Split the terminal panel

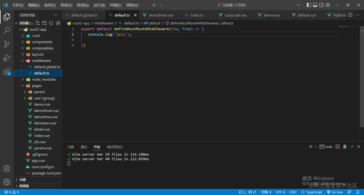pyautogui.click(x=338, y=147)
